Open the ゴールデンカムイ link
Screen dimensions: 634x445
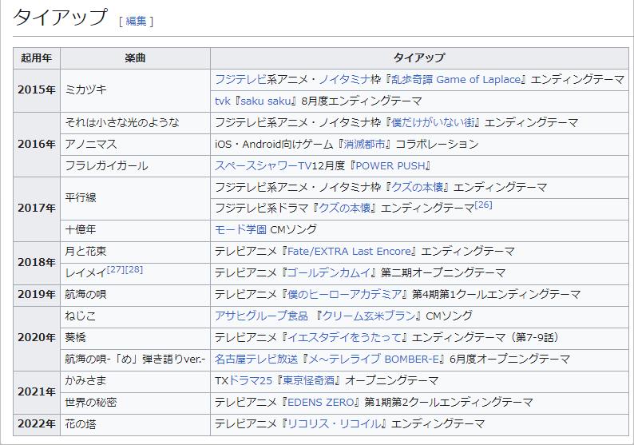(329, 272)
